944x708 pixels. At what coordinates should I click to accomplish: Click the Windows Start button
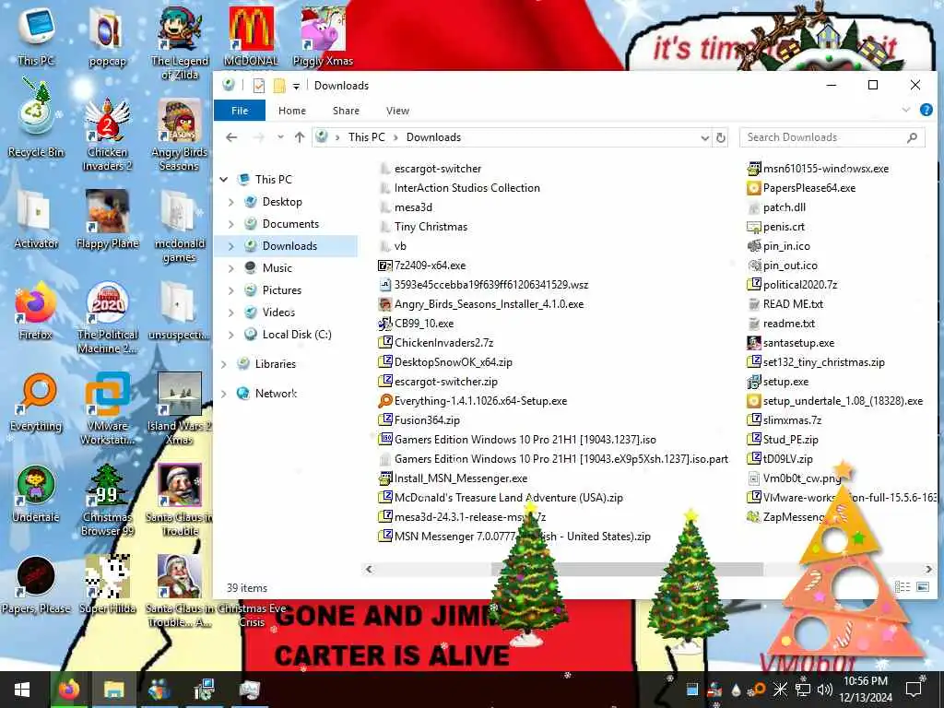pos(22,690)
